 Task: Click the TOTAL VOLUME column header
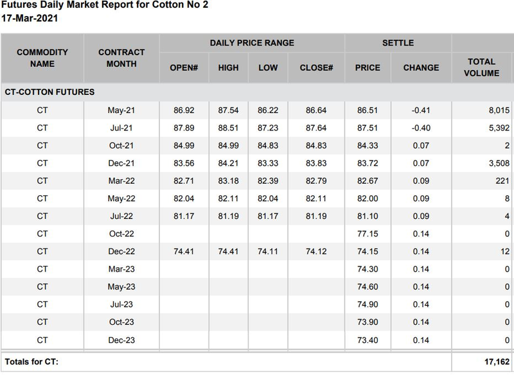[x=483, y=67]
